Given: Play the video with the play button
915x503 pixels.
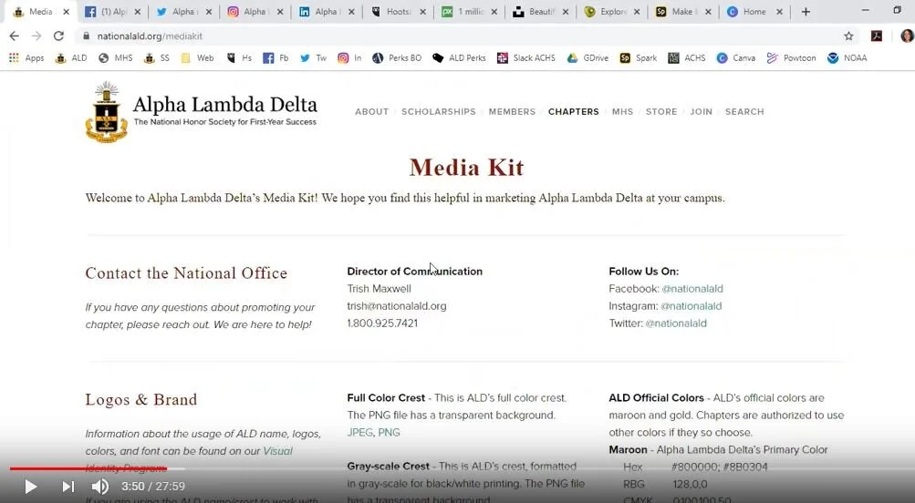Looking at the screenshot, I should point(30,486).
